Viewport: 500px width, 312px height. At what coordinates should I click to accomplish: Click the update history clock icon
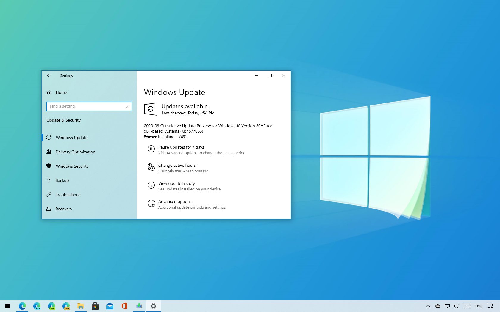pos(151,185)
